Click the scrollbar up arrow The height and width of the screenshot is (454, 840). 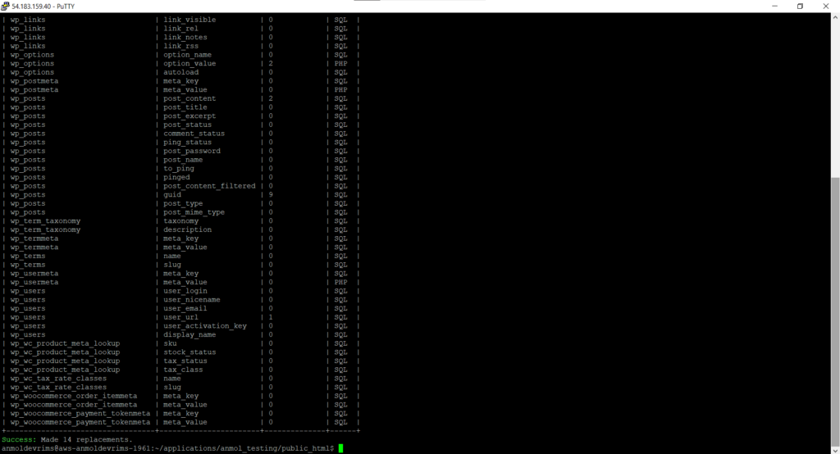click(x=835, y=17)
